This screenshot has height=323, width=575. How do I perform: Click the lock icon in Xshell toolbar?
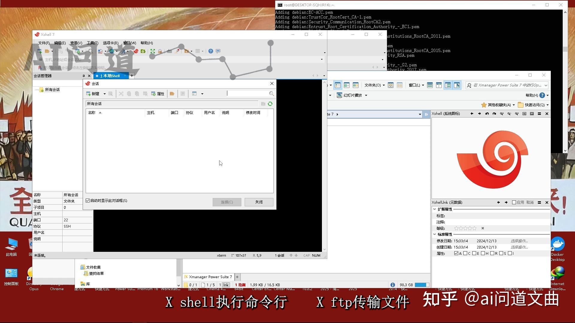pos(160,51)
